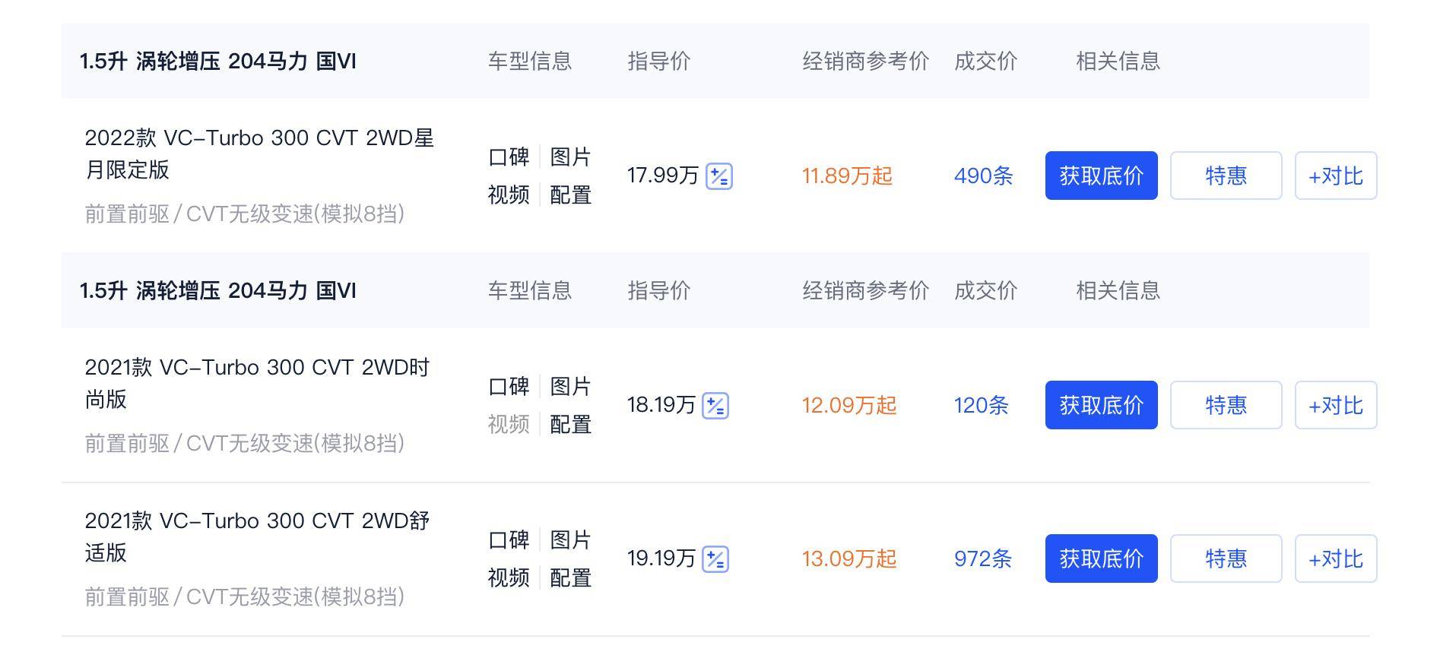View 972条 transaction prices
This screenshot has height=655, width=1440.
[982, 559]
